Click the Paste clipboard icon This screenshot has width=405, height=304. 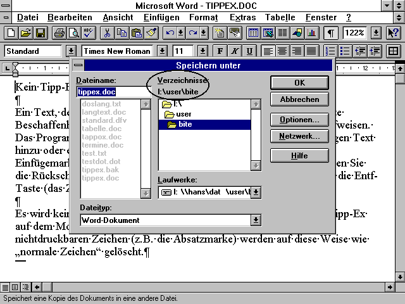click(137, 33)
